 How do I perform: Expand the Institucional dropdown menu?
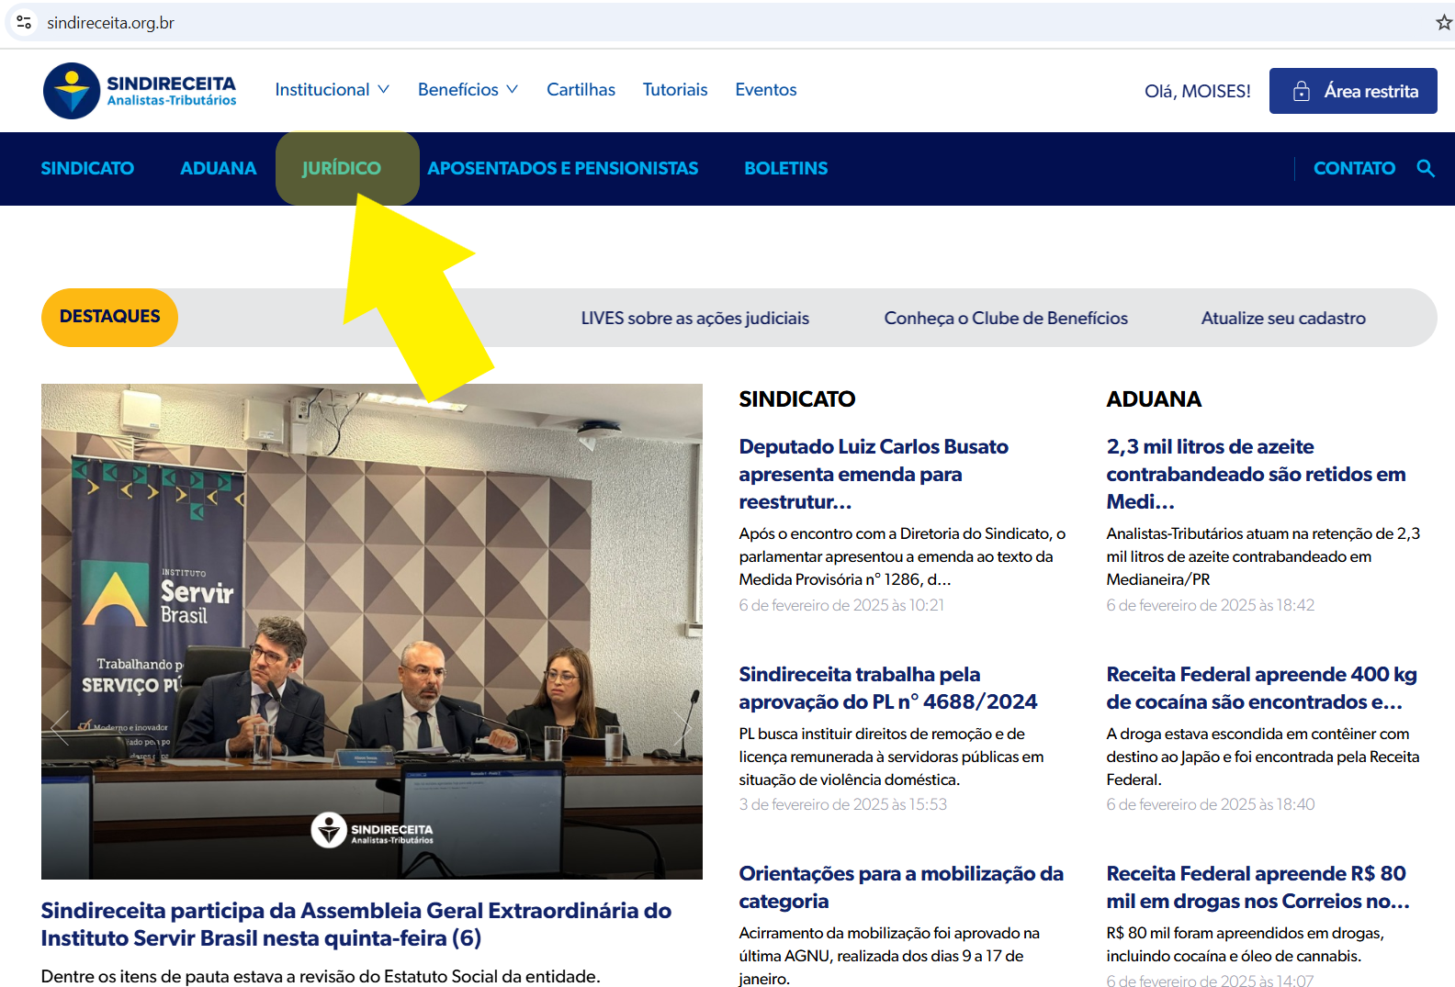click(332, 90)
